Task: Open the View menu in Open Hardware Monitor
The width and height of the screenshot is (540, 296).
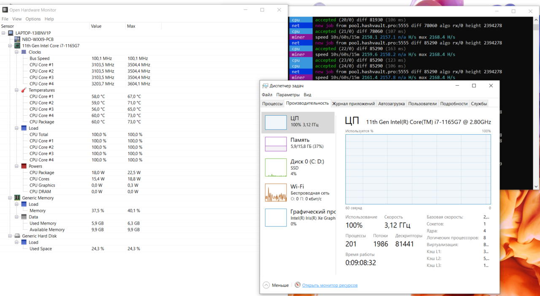Action: click(17, 19)
